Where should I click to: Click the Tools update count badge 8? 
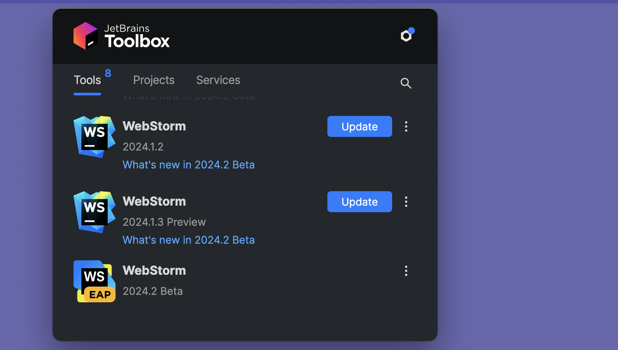pos(108,73)
